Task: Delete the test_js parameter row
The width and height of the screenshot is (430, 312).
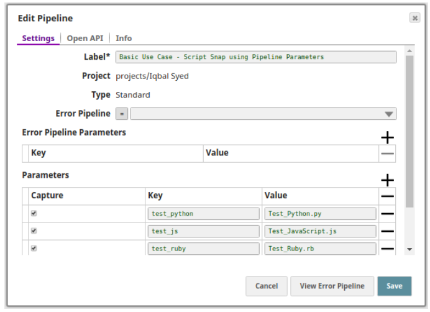Action: (x=387, y=231)
